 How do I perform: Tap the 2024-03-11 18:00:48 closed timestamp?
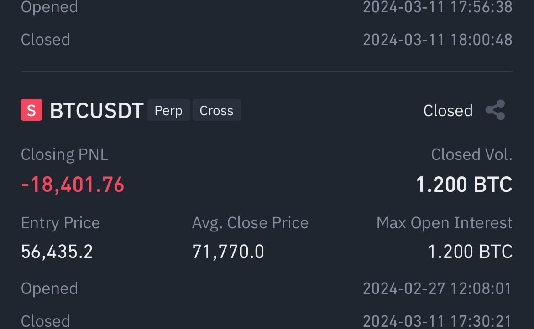coord(437,40)
